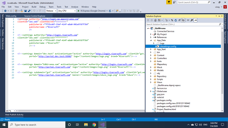The height and width of the screenshot is (128, 228).
Task: Open the Web Publish Activity tab
Action: [14, 115]
